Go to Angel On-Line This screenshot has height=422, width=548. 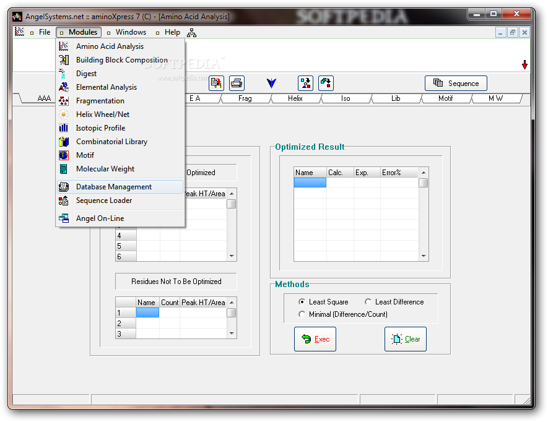120,218
